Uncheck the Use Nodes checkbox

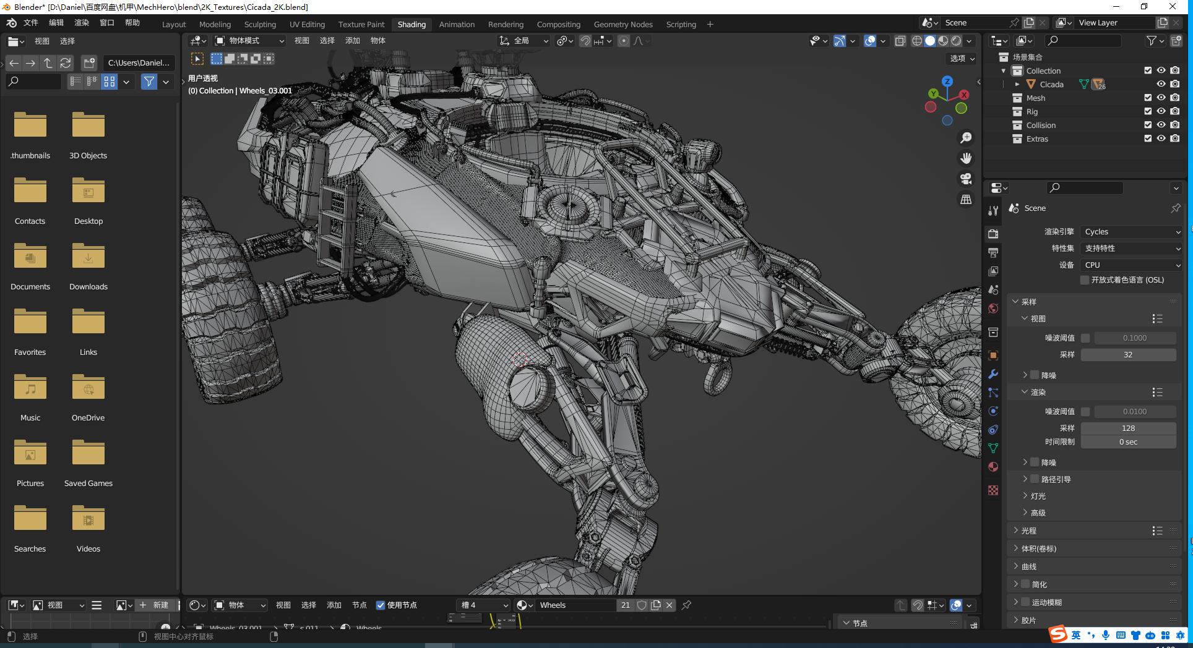(x=381, y=605)
